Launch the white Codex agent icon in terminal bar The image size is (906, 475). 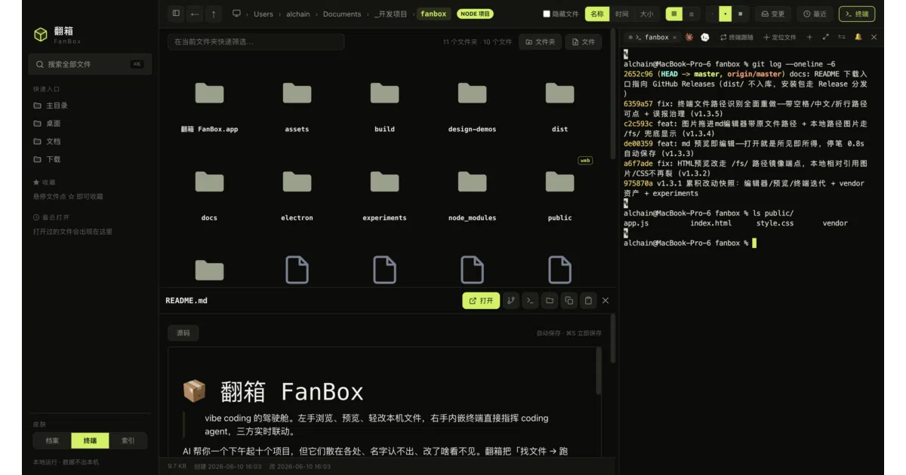pyautogui.click(x=705, y=37)
